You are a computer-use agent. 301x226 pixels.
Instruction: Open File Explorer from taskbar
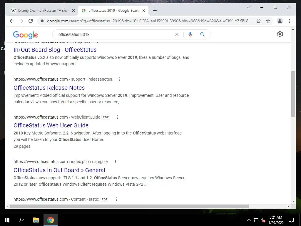click(x=36, y=220)
